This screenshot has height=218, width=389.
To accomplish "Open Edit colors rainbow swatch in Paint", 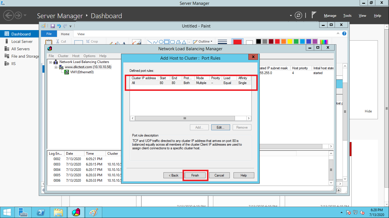I will (x=324, y=42).
